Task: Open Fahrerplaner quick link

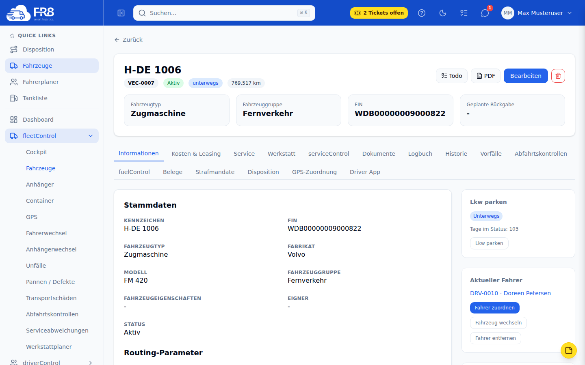Action: click(x=52, y=82)
